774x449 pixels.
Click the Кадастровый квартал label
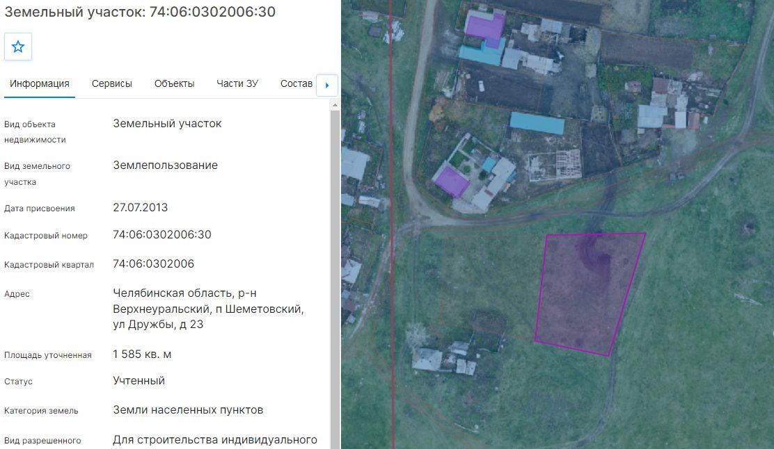tap(49, 265)
